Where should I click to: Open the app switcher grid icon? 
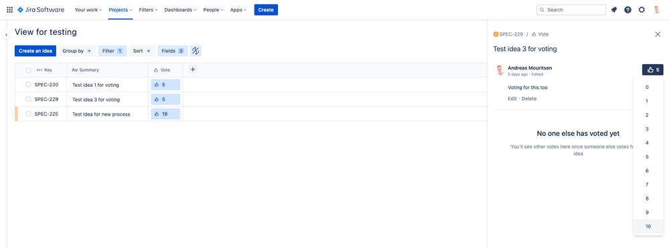9,10
